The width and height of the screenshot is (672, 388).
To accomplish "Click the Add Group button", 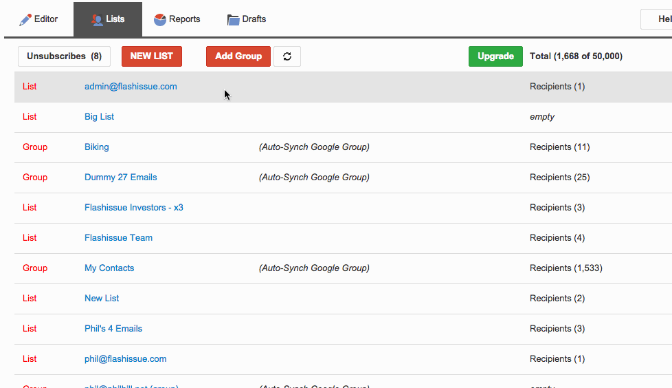I will [x=238, y=56].
